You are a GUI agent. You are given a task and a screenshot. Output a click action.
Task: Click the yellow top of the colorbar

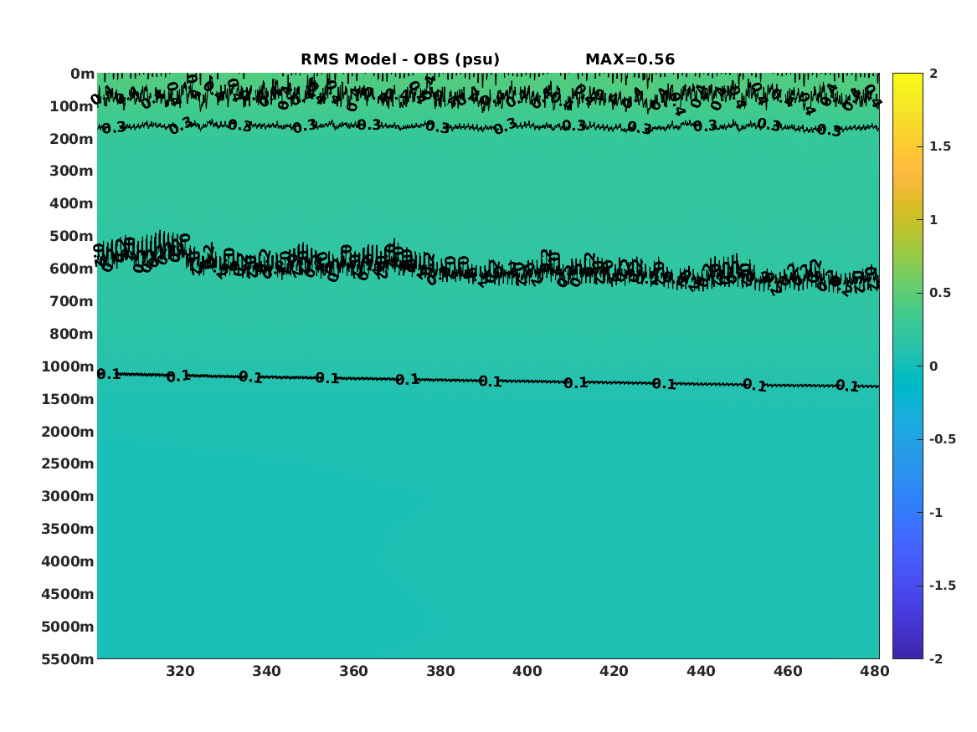[908, 77]
